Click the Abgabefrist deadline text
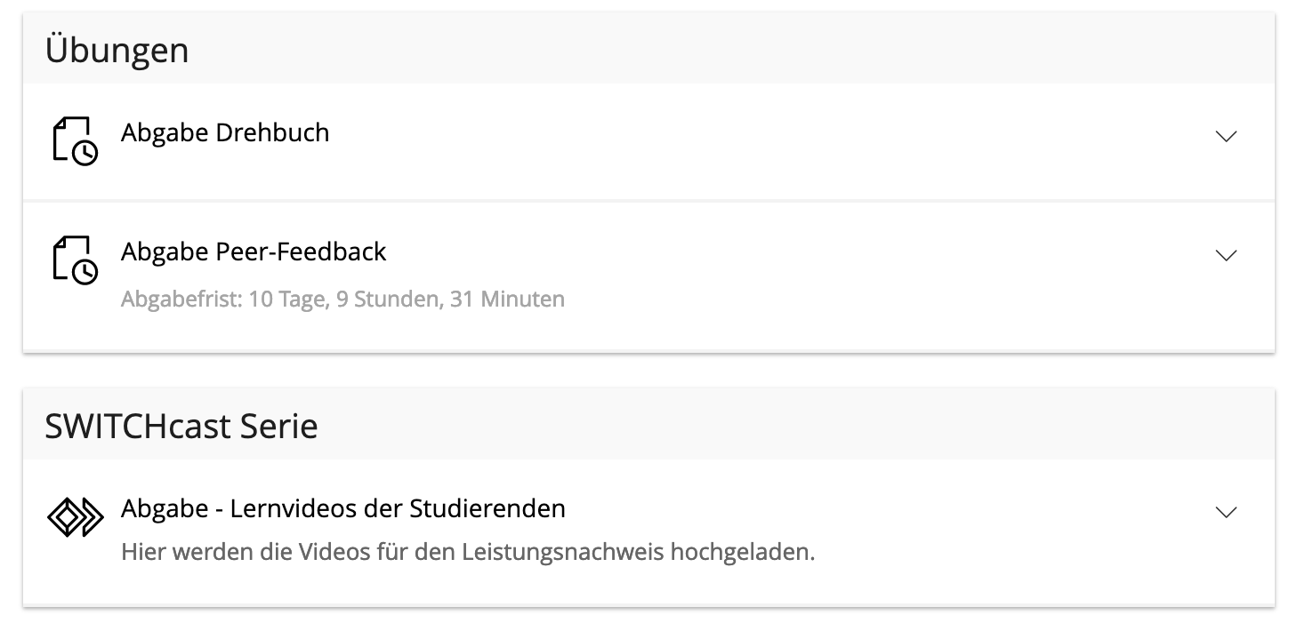1297x631 pixels. tap(342, 299)
